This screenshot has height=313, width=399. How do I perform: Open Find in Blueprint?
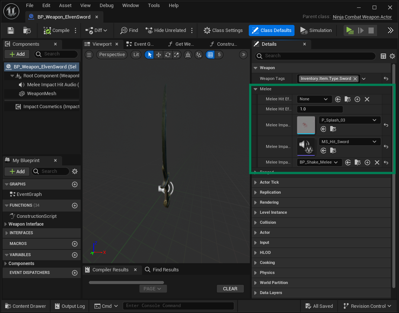coord(129,30)
